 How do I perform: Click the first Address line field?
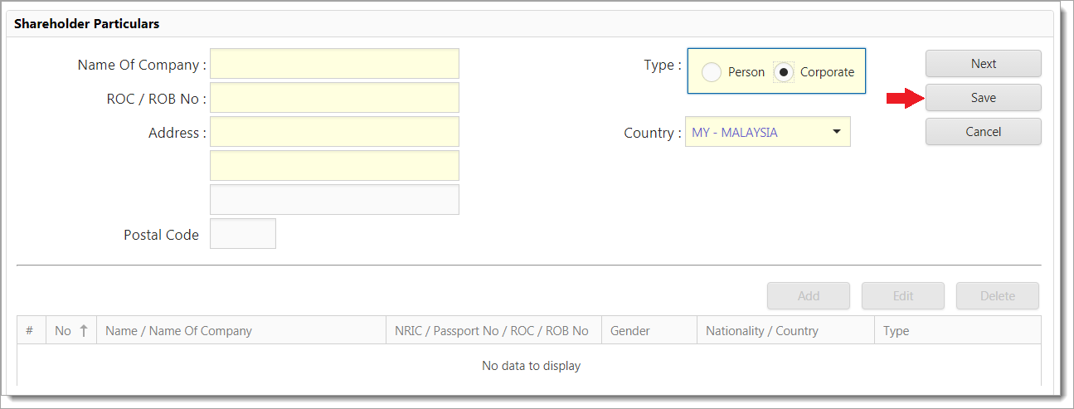click(334, 132)
